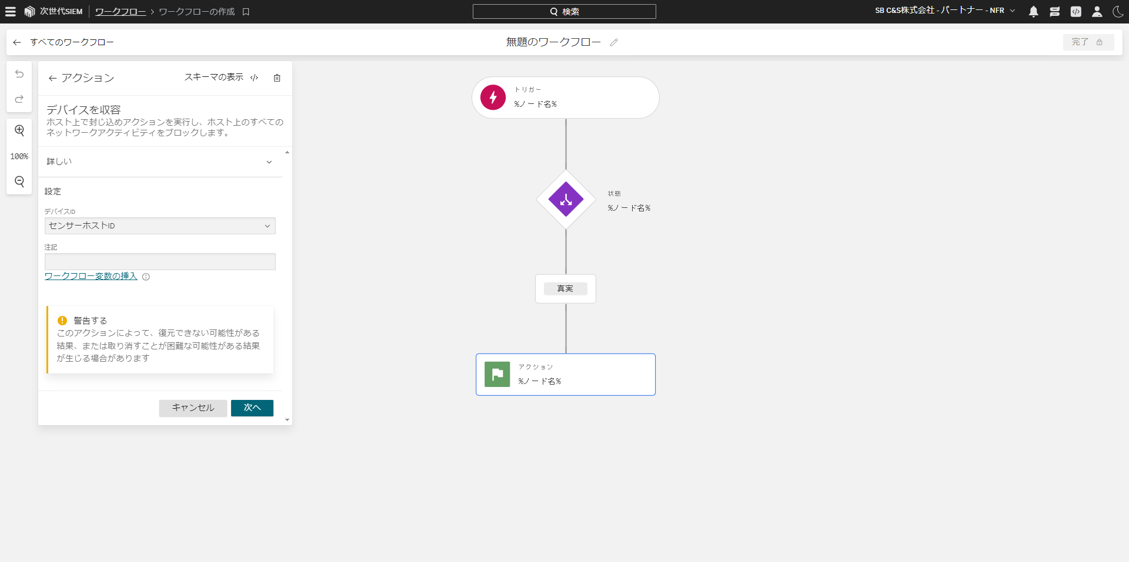Screen dimensions: 1129x562
Task: Zoom out on the workflow canvas
Action: point(19,181)
